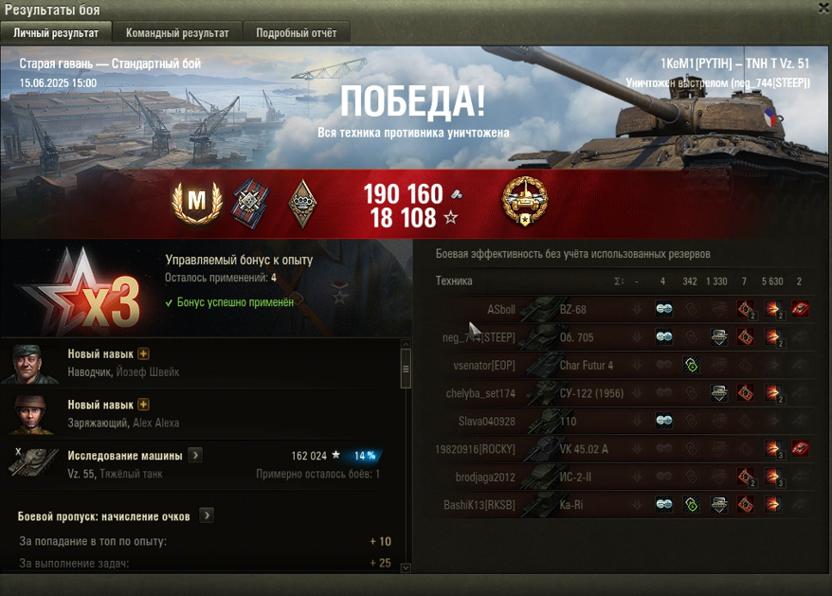Click the gunner Йозеф Швейк portrait
The height and width of the screenshot is (596, 832).
(x=29, y=364)
